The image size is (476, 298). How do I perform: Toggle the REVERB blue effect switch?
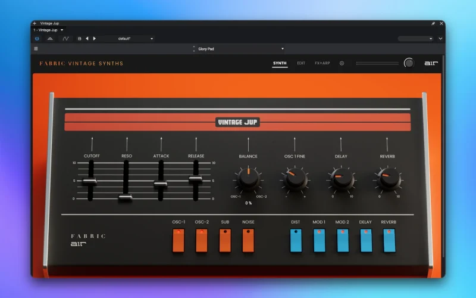coord(390,241)
